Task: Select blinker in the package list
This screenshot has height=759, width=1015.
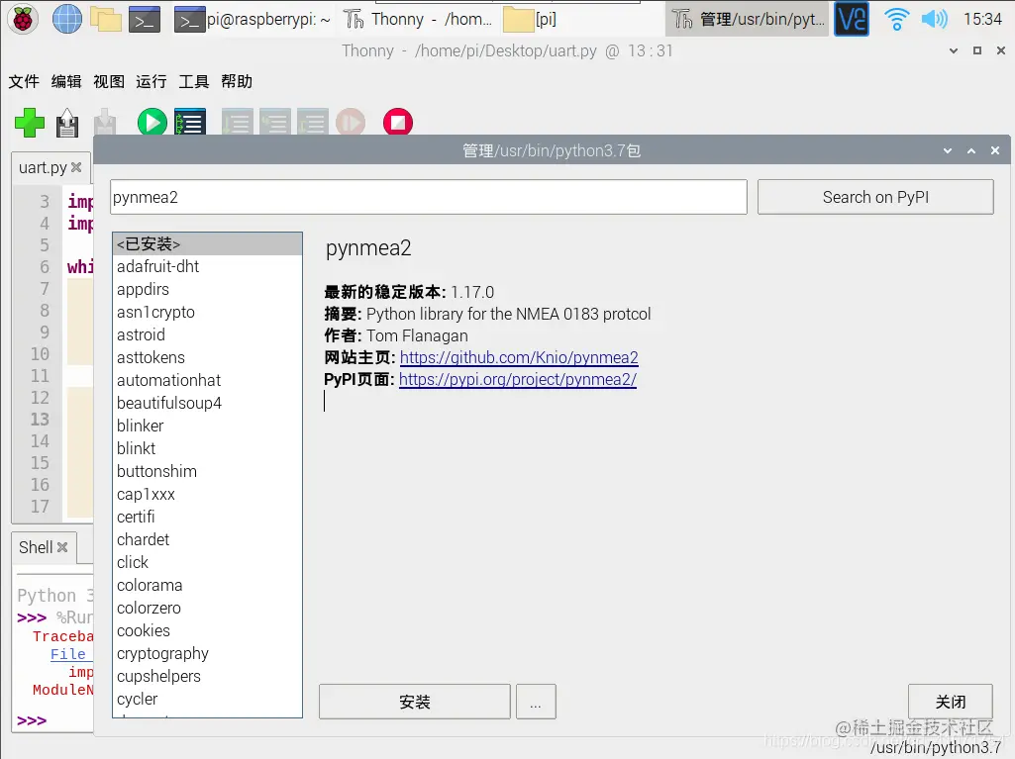Action: coord(207,426)
